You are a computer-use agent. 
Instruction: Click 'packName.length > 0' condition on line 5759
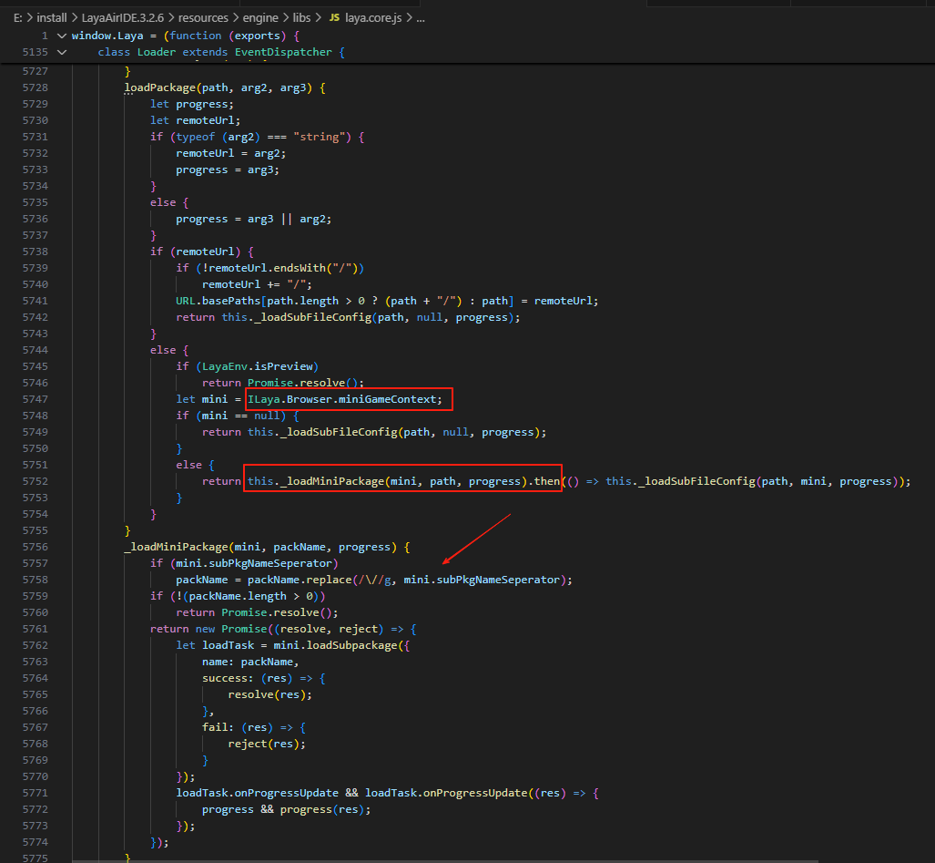(253, 597)
